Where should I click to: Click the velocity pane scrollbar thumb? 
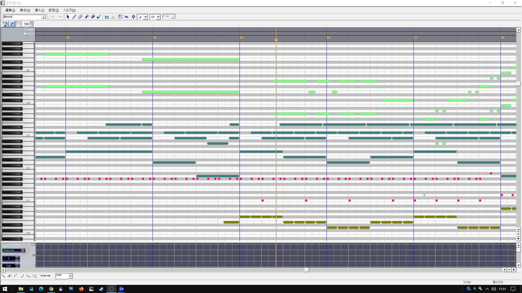point(518,250)
